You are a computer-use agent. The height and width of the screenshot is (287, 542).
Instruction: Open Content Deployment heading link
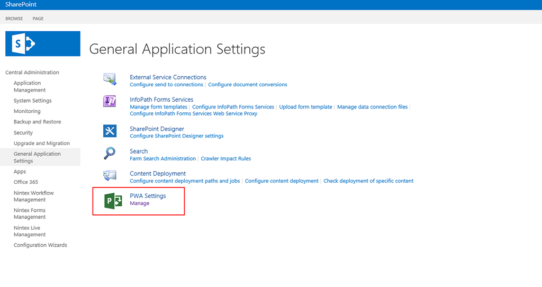coord(158,174)
